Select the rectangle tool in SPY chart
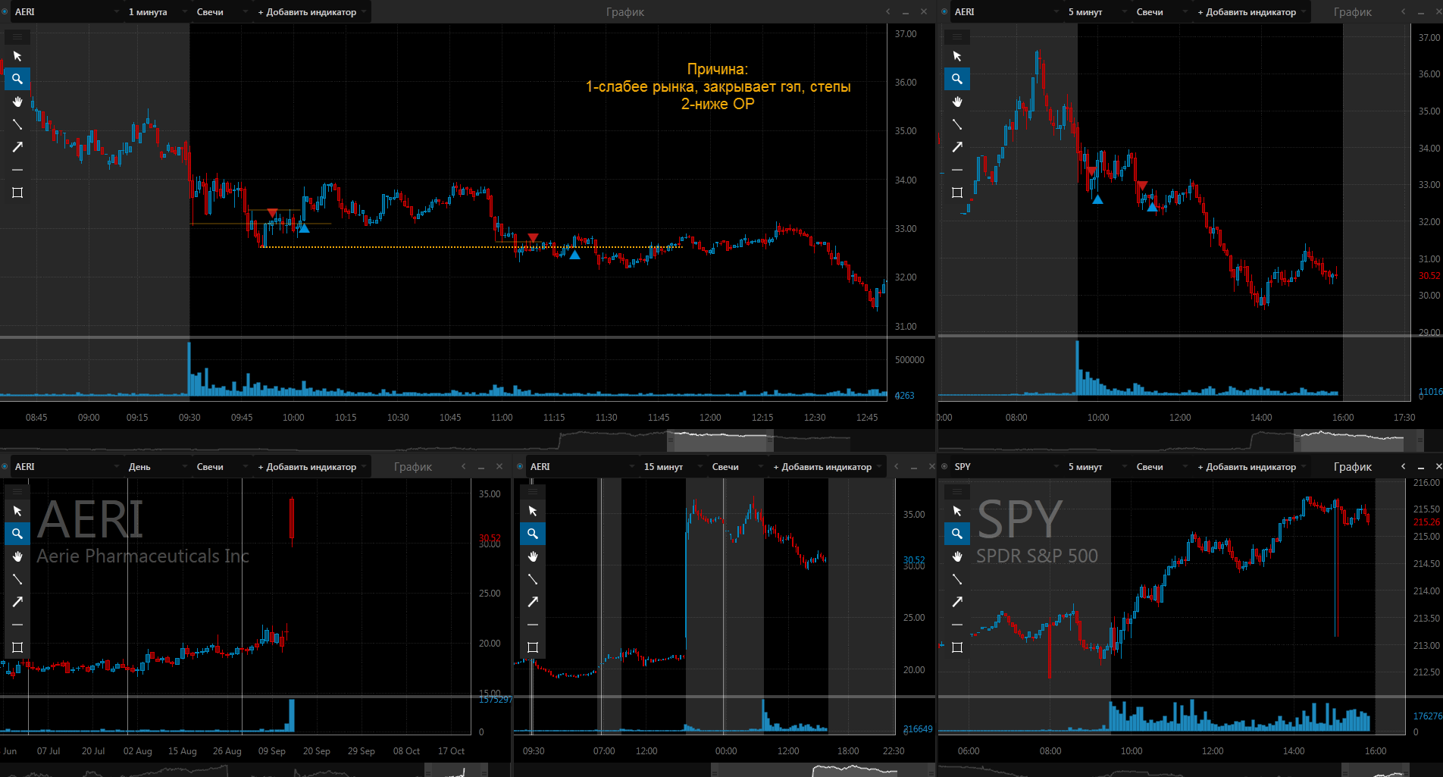1443x777 pixels. [x=957, y=647]
